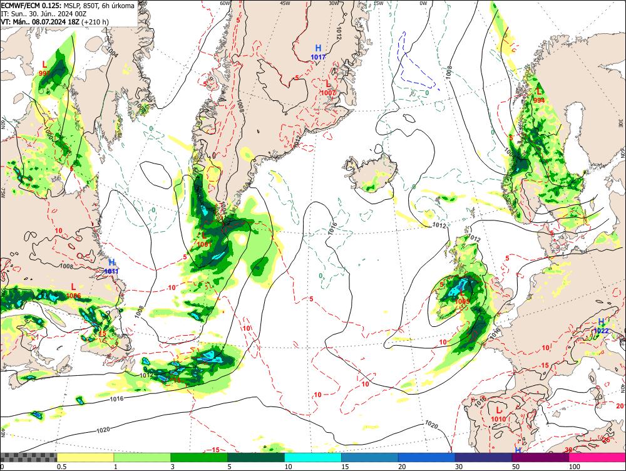The height and width of the screenshot is (471, 626).
Task: Click the low pressure center 'L 1010' over Iberia
Action: click(x=499, y=414)
